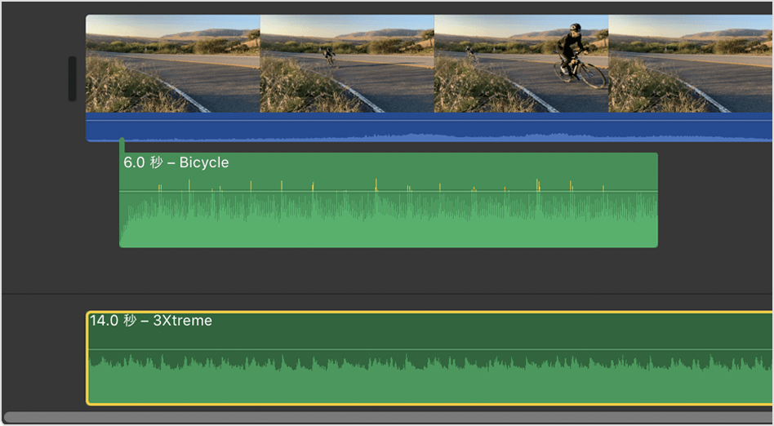Viewport: 774px width, 426px height.
Task: Select the 6.0 秒 – Bicycle audio clip
Action: tap(389, 200)
